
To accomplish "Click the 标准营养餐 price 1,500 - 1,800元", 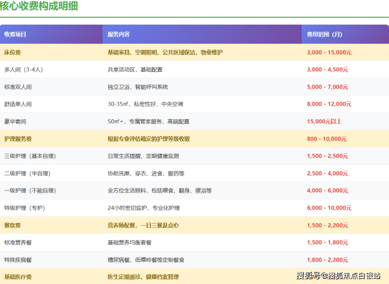I will click(x=327, y=243).
